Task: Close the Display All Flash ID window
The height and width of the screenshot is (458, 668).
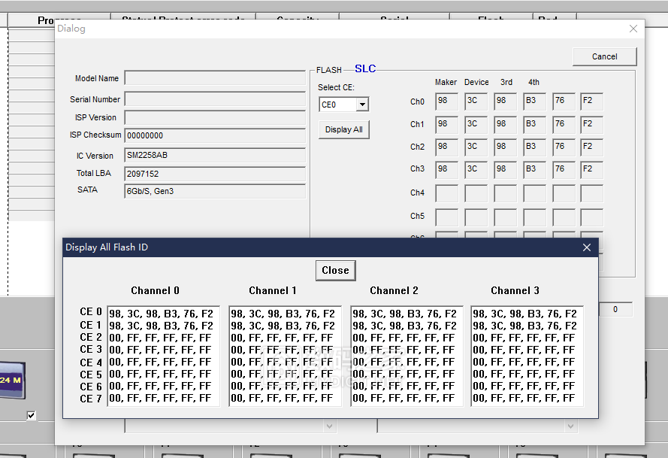Action: pos(587,247)
